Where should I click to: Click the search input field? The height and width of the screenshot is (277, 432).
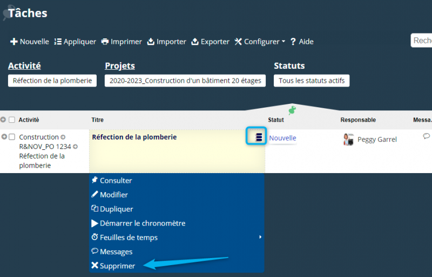tap(422, 41)
